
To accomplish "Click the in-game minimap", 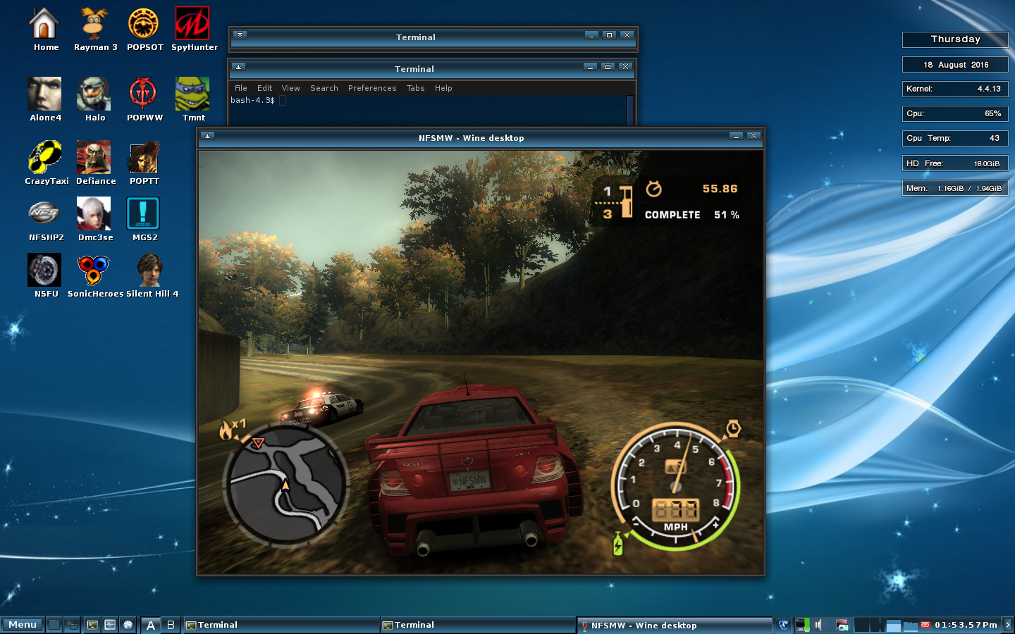I will click(286, 484).
